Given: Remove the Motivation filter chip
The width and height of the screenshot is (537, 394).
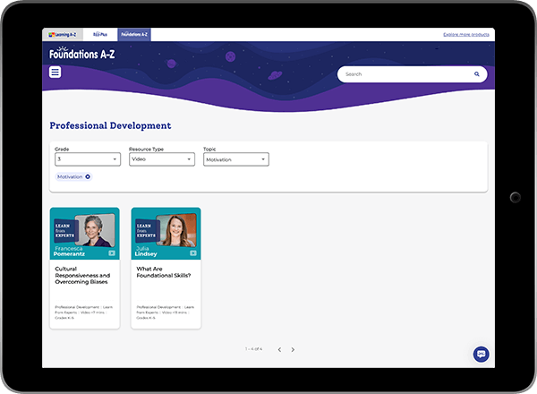Looking at the screenshot, I should point(88,176).
